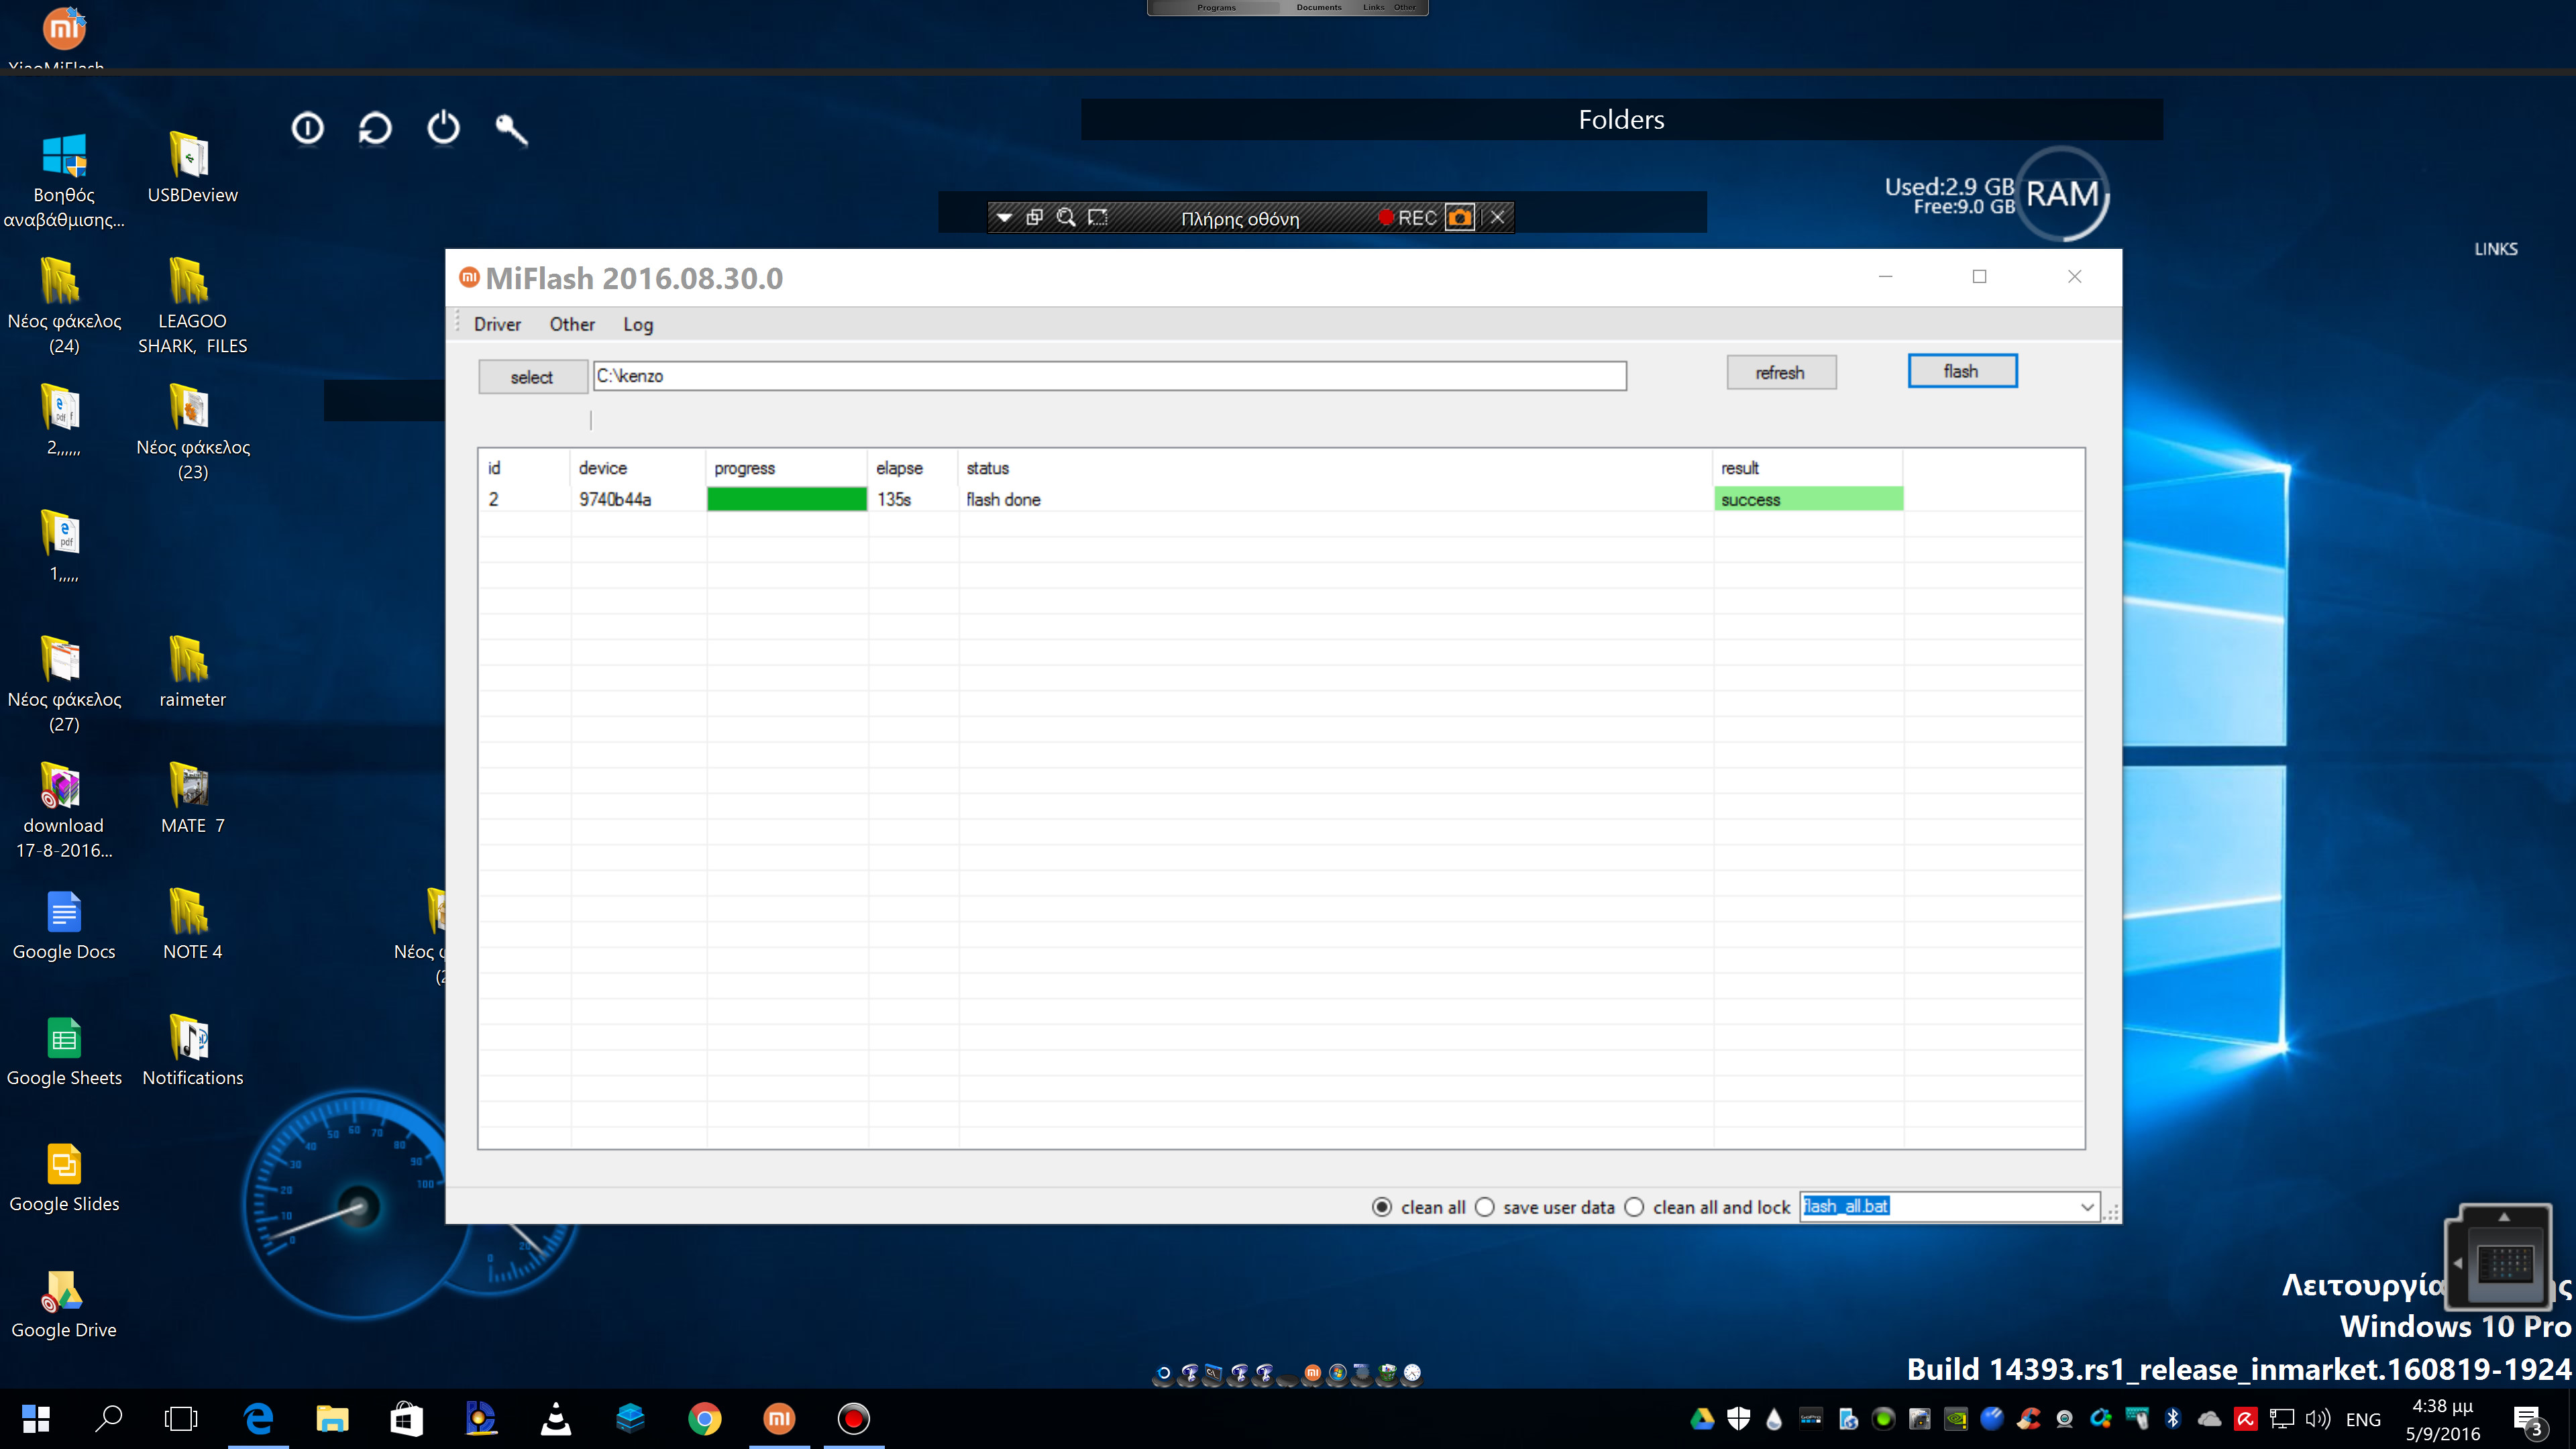
Task: Open the Driver menu
Action: 497,324
